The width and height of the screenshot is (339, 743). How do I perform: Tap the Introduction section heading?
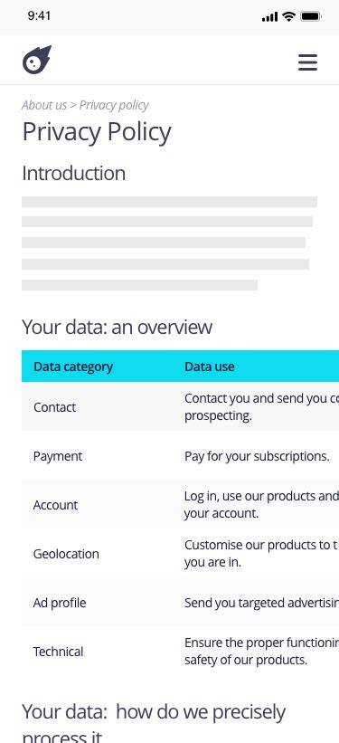[x=74, y=174]
